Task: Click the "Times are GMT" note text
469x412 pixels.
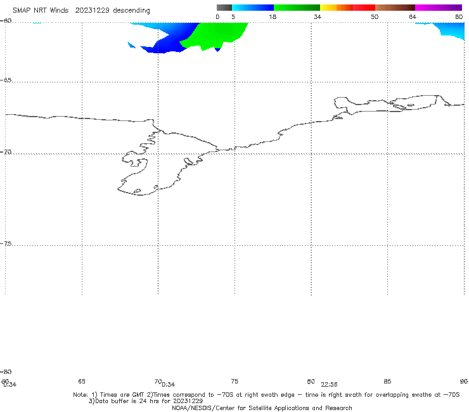Action: click(122, 395)
